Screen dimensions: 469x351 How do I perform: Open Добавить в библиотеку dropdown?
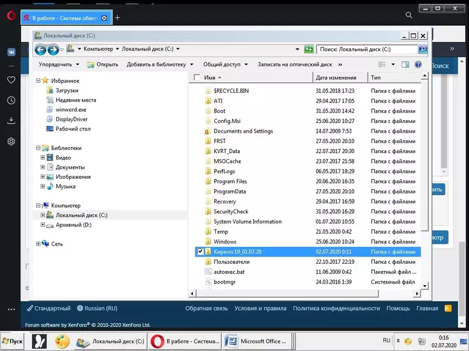tap(160, 65)
